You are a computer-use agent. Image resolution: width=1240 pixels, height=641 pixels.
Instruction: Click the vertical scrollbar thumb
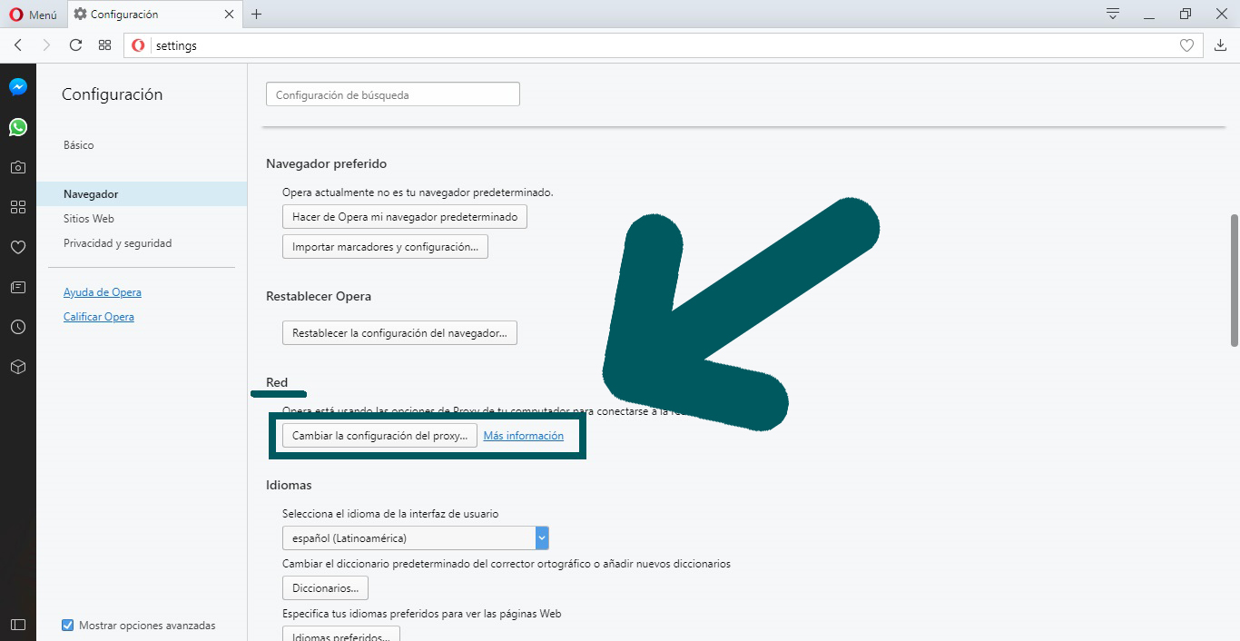point(1235,280)
